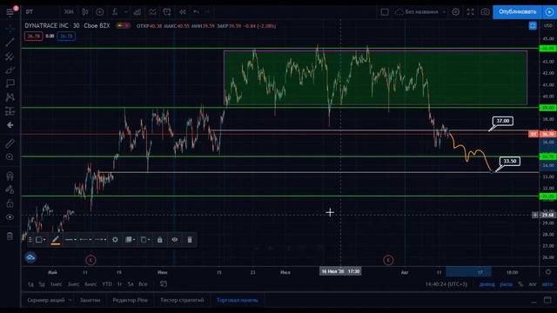Screen dimensions: 557x313
Task: Open the 'Без названия' layout dropdown
Action: tap(420, 11)
